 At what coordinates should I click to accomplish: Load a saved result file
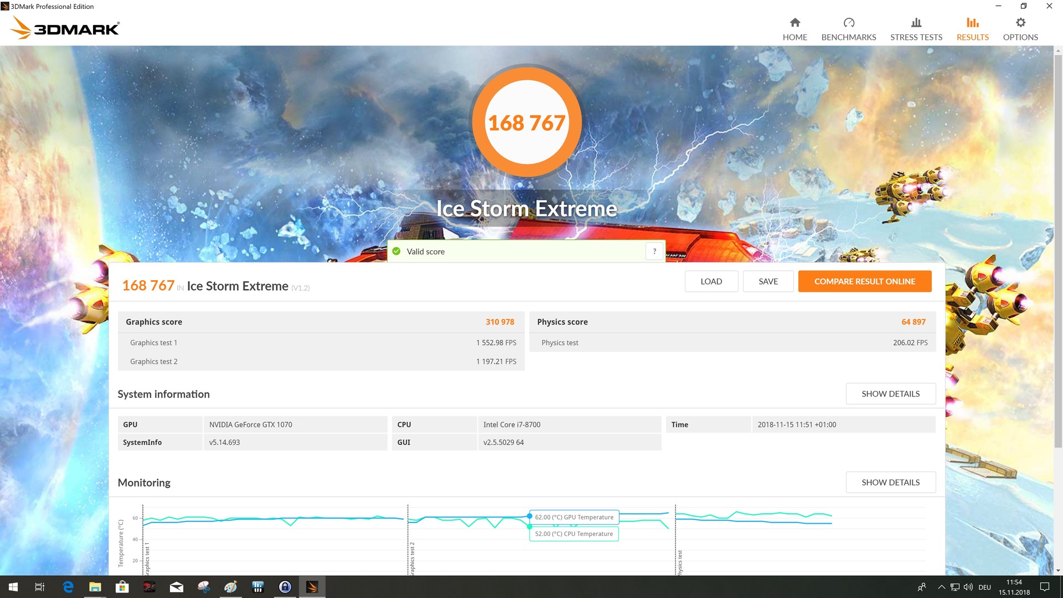coord(711,281)
